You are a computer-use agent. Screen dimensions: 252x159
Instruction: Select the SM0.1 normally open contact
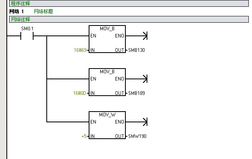coord(27,36)
